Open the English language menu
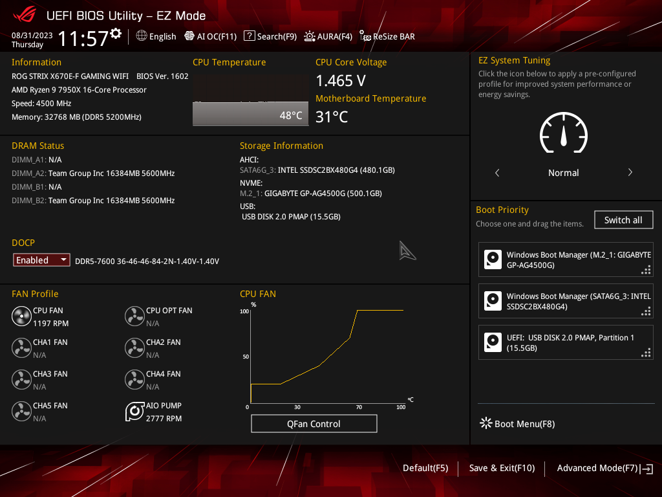Image resolution: width=662 pixels, height=497 pixels. point(156,36)
